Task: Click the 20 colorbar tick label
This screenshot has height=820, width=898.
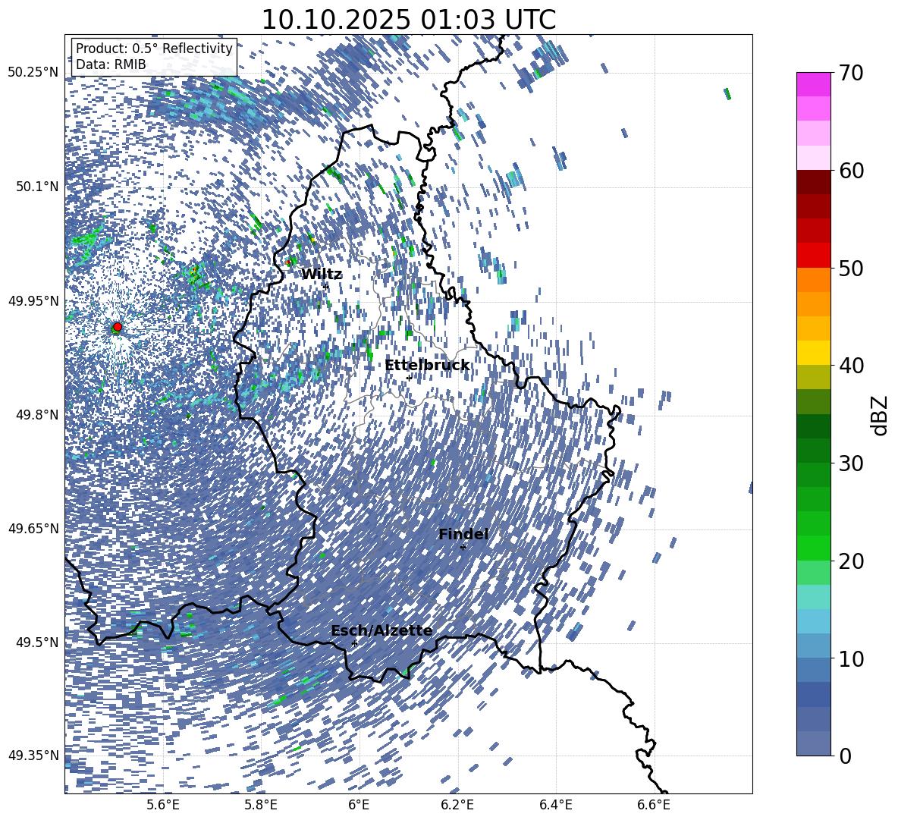Action: click(x=852, y=561)
